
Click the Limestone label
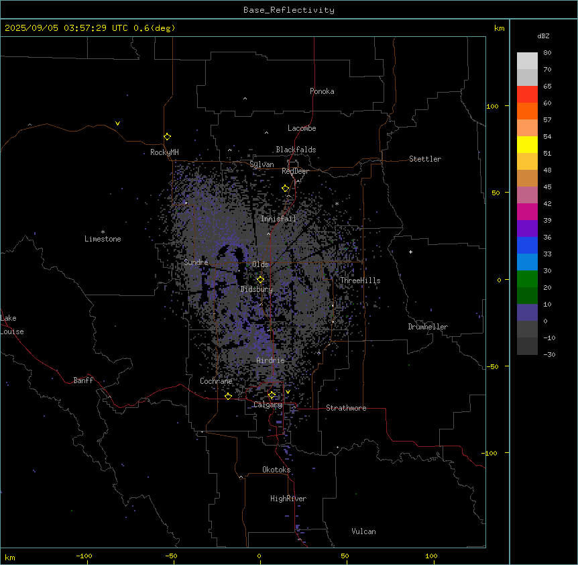(x=103, y=239)
